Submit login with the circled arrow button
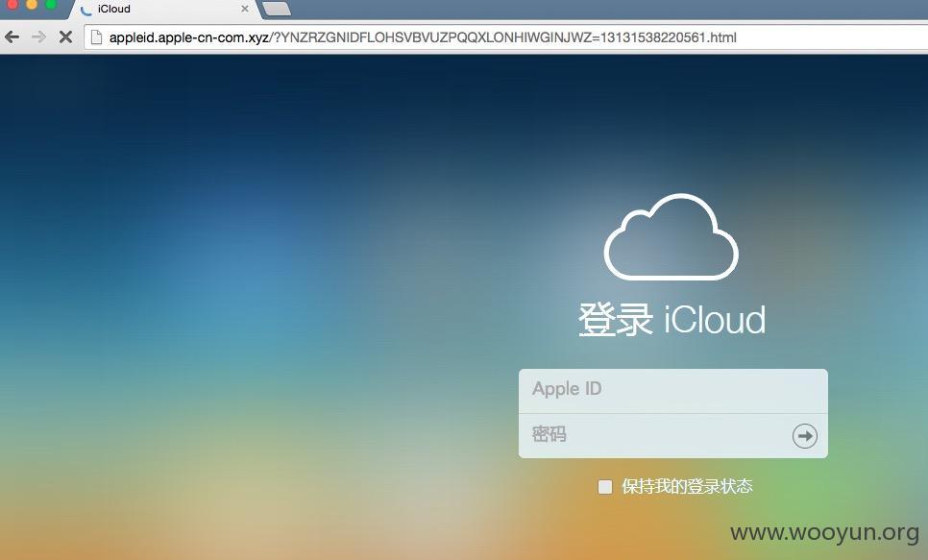Viewport: 928px width, 560px height. [804, 436]
